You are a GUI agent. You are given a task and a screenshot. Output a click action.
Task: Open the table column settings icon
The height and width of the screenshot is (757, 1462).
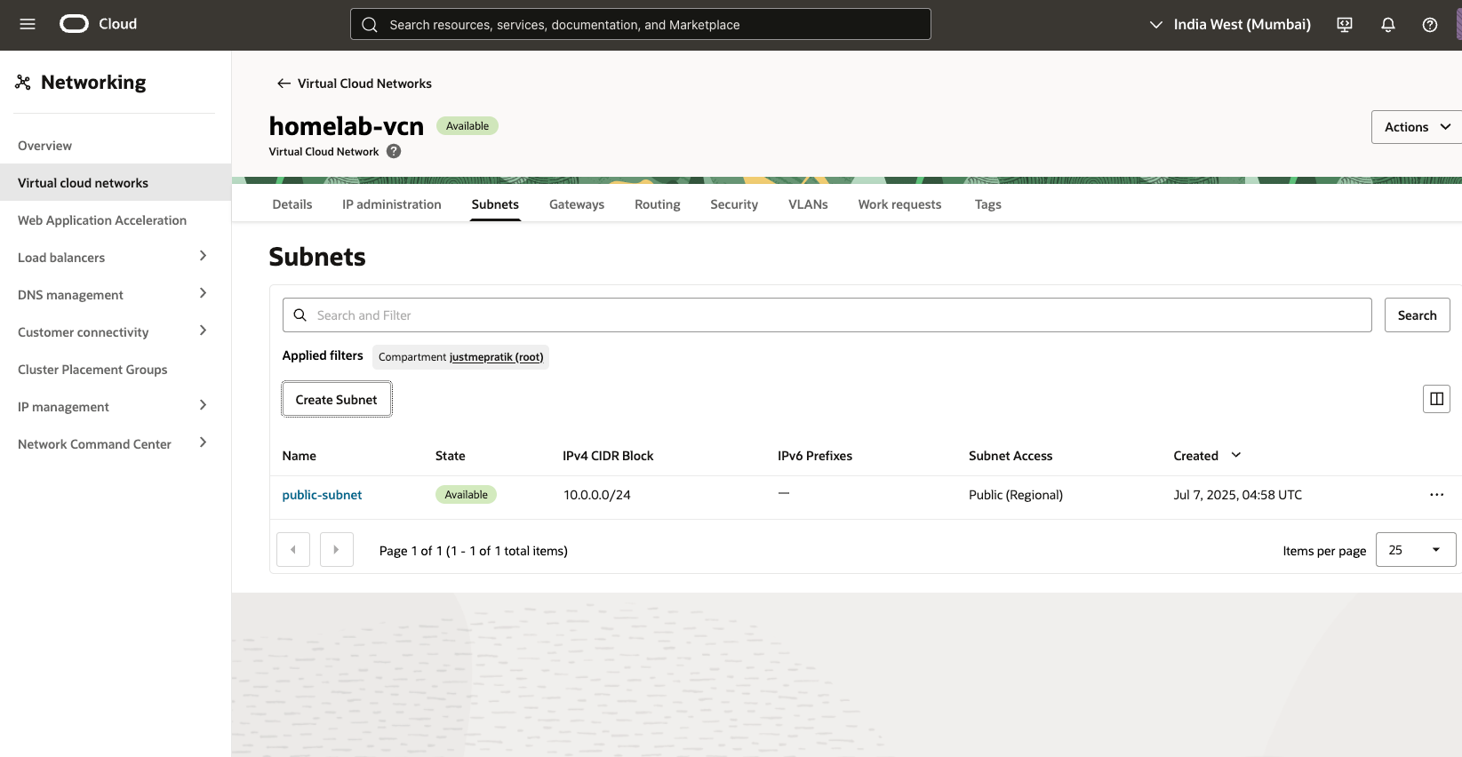tap(1436, 399)
